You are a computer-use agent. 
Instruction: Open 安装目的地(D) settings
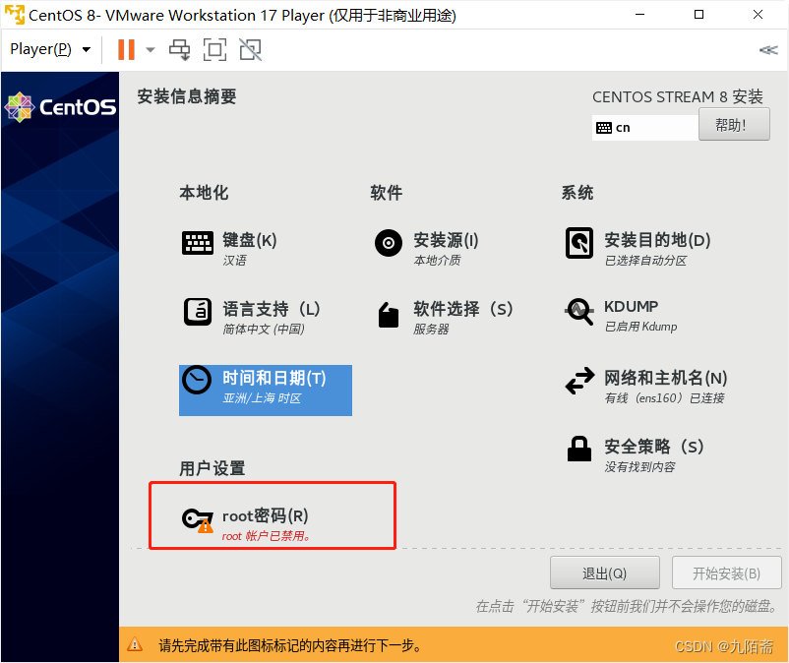tap(657, 240)
